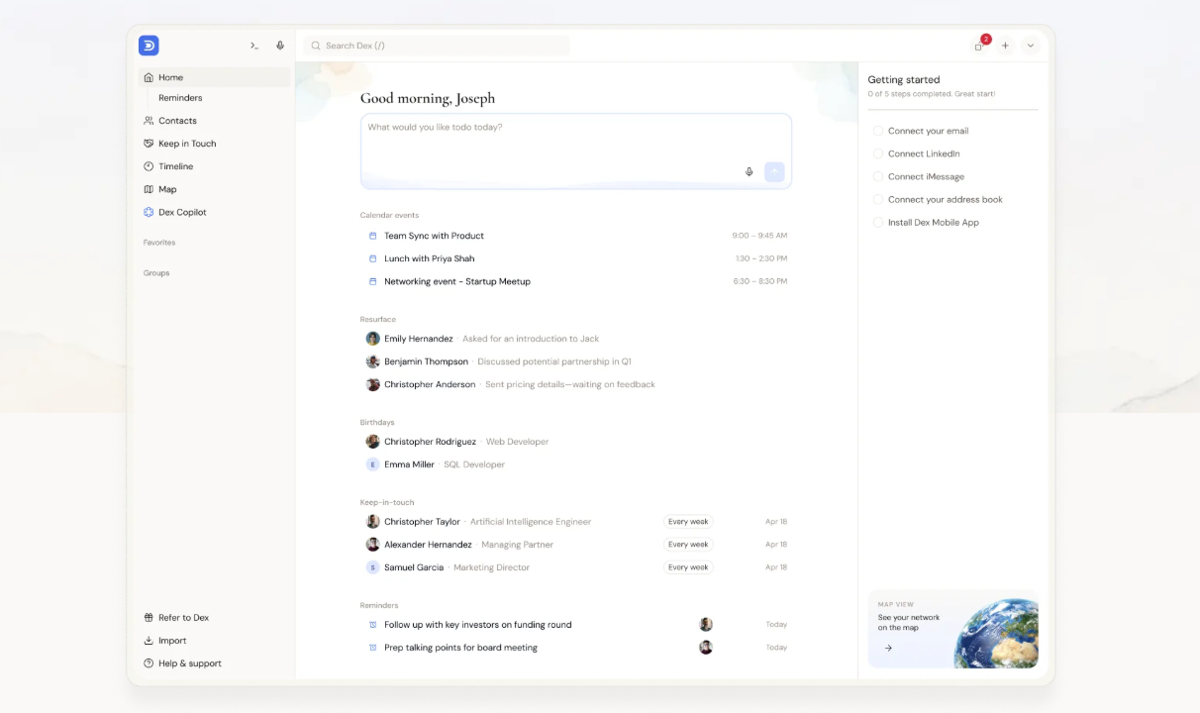Viewport: 1200px width, 713px height.
Task: Click the Keep in Touch handshake icon
Action: (x=149, y=144)
